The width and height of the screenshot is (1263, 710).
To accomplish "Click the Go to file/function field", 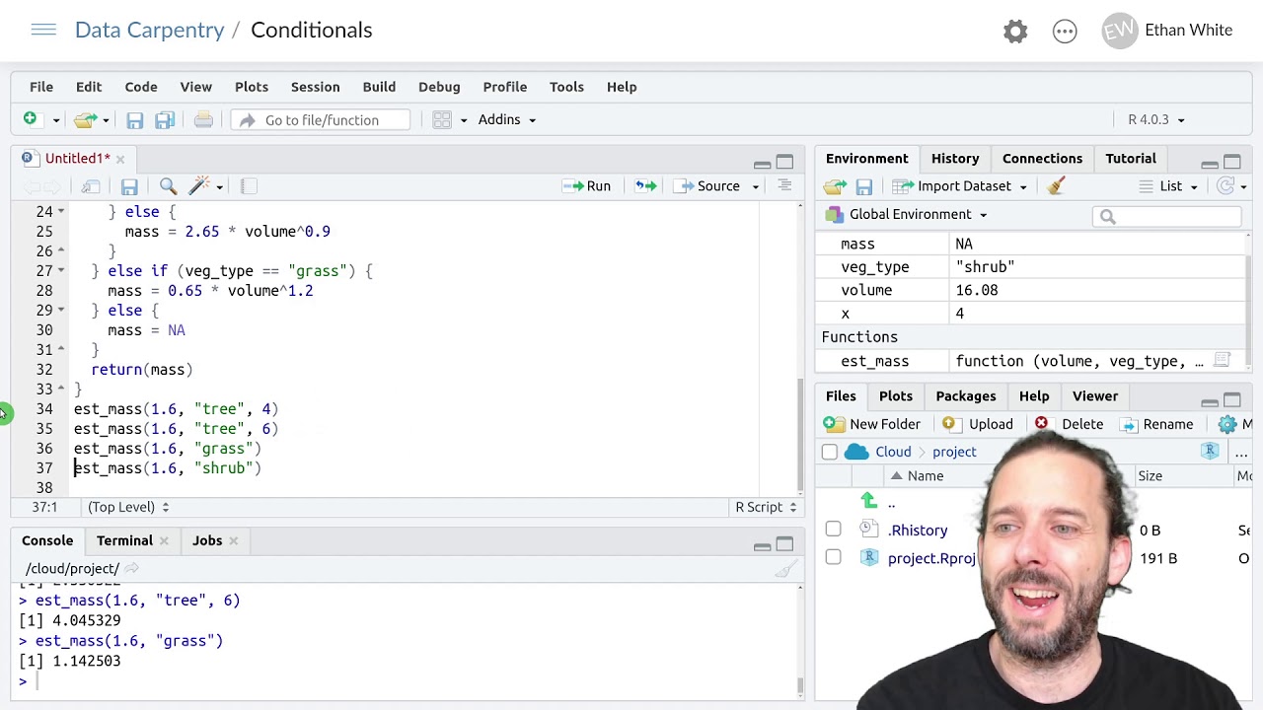I will click(322, 120).
